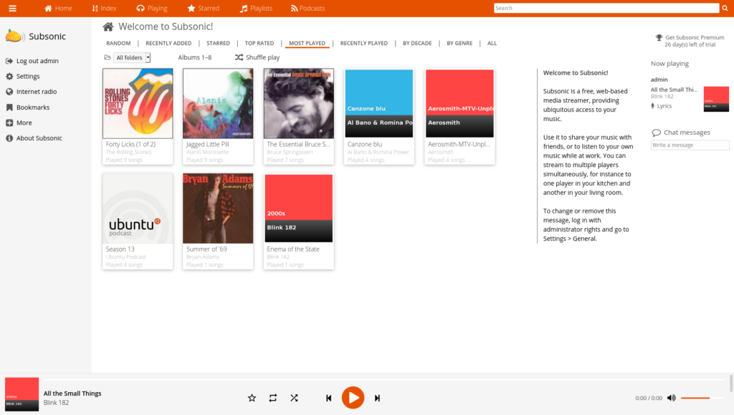The image size is (734, 415).
Task: Open Playing in top navigation
Action: coord(152,8)
